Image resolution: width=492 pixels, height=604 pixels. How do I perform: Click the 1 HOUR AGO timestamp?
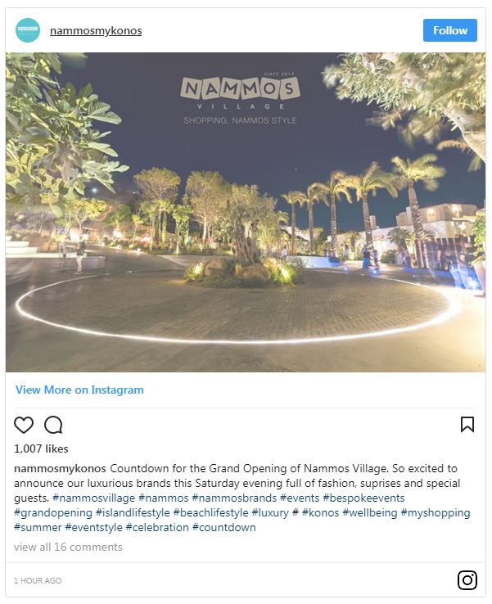tap(38, 580)
